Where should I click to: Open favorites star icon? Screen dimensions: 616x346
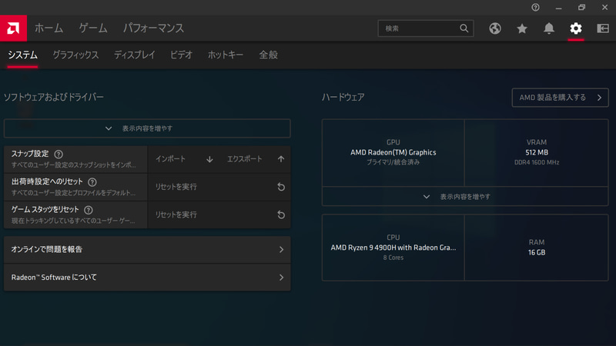pos(522,28)
